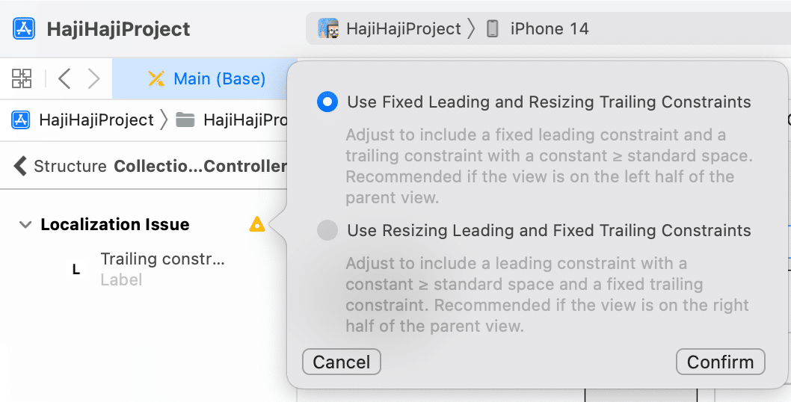Click the Xcode project icon beside HajiHajiProject title

point(24,28)
